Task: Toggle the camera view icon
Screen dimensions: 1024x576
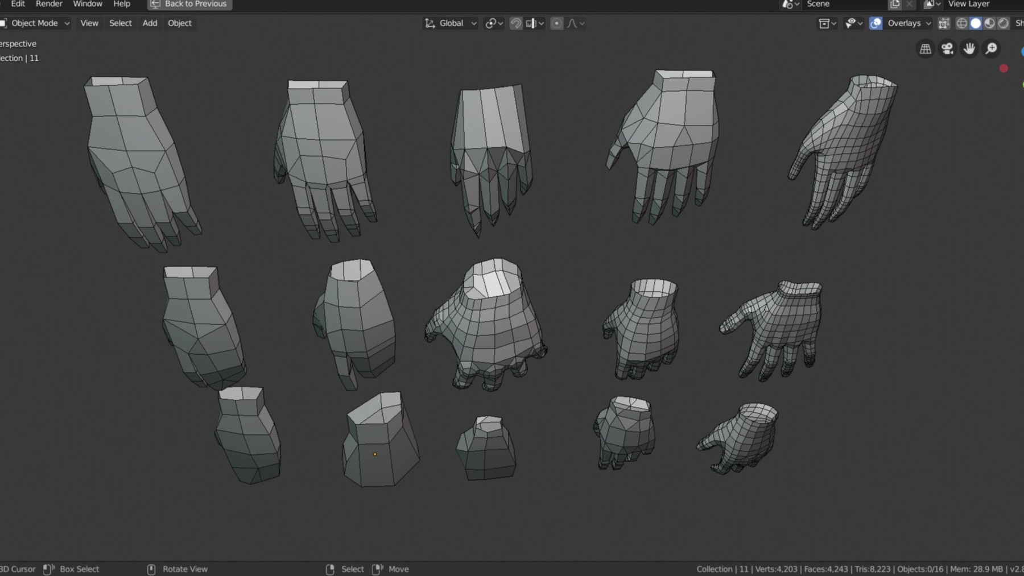Action: [x=947, y=49]
